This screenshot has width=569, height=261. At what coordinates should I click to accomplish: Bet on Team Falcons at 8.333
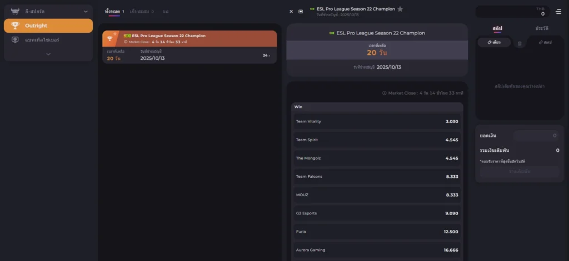tap(377, 177)
